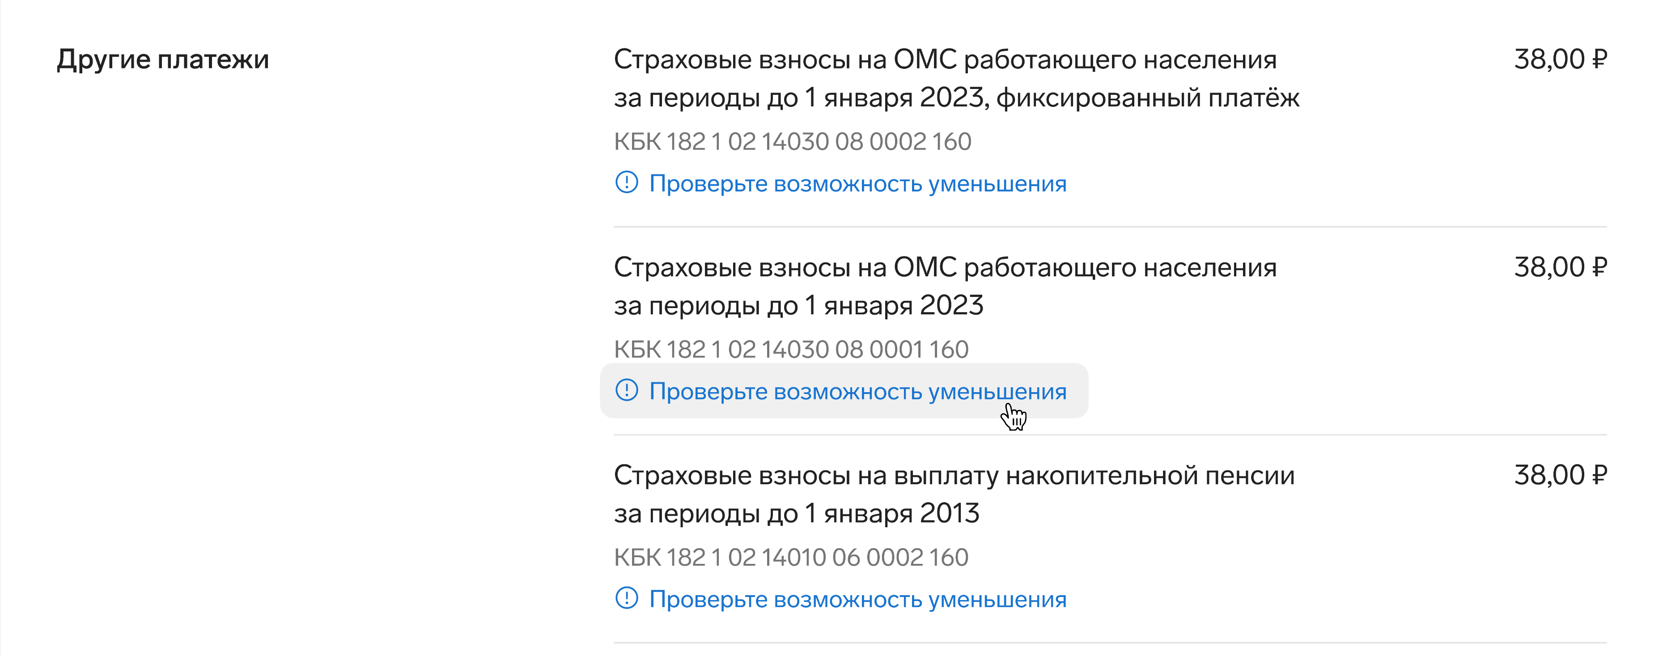Click KBK code 182 1 02 14010 06 0002 160

(791, 557)
